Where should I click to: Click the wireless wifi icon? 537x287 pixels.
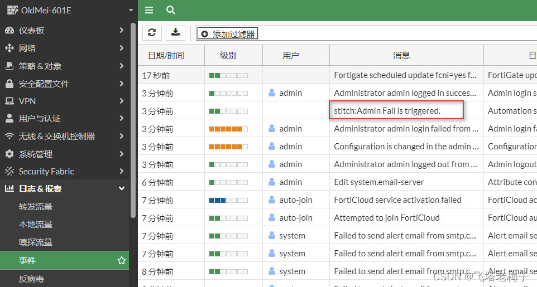point(9,136)
